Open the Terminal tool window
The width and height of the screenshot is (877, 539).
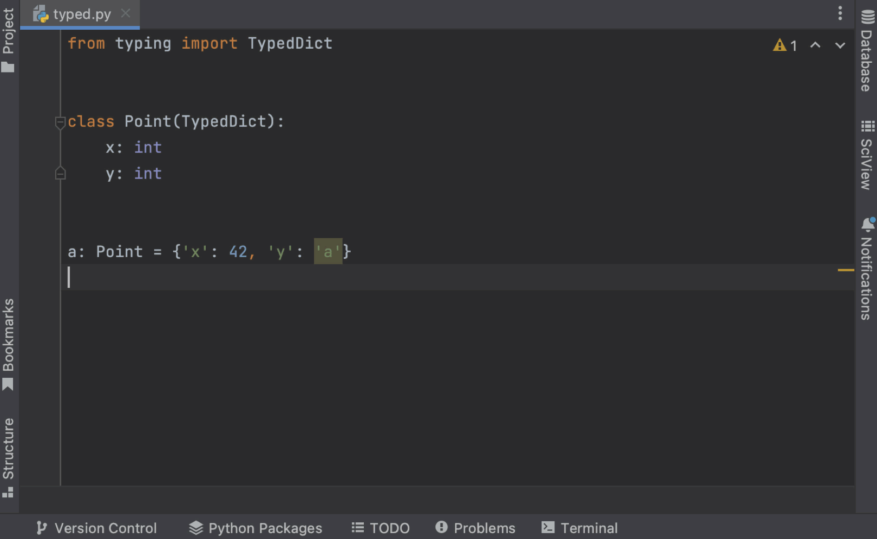click(579, 528)
